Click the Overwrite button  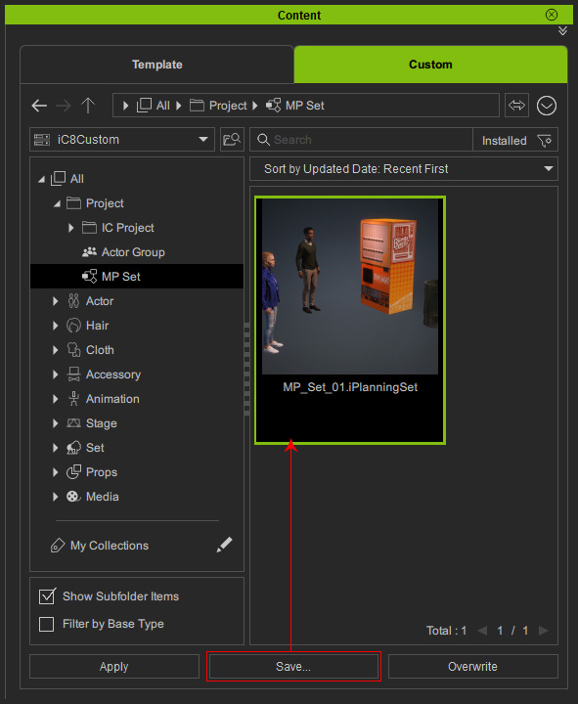tap(473, 667)
